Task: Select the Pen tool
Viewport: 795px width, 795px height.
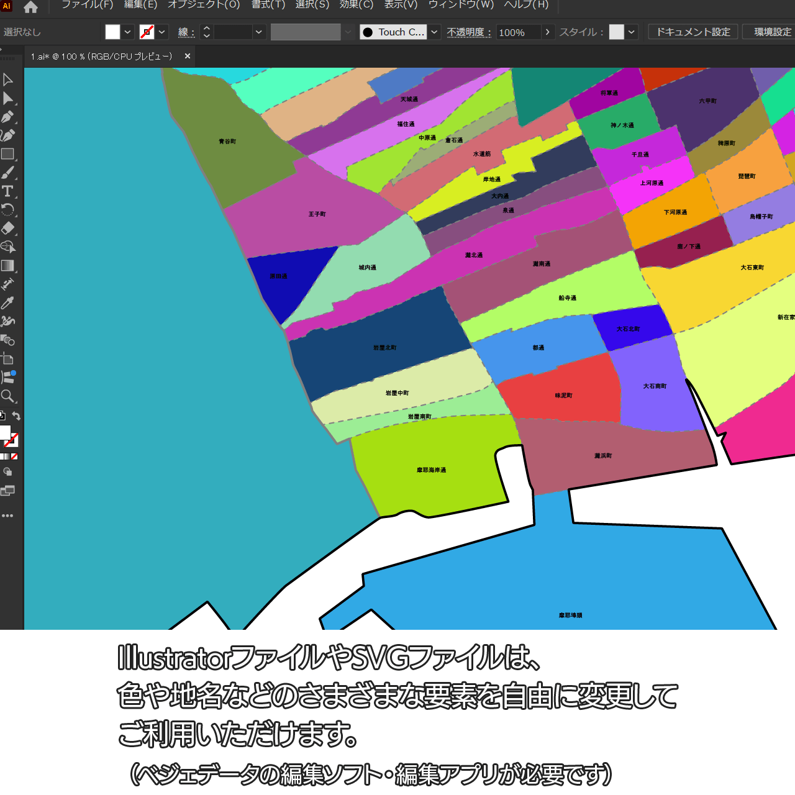Action: click(x=8, y=117)
